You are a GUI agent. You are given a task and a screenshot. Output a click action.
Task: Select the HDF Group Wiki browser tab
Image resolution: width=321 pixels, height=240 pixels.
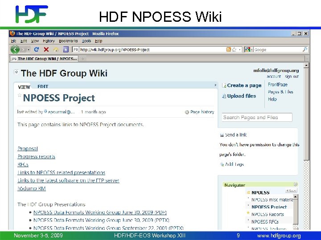coord(44,59)
